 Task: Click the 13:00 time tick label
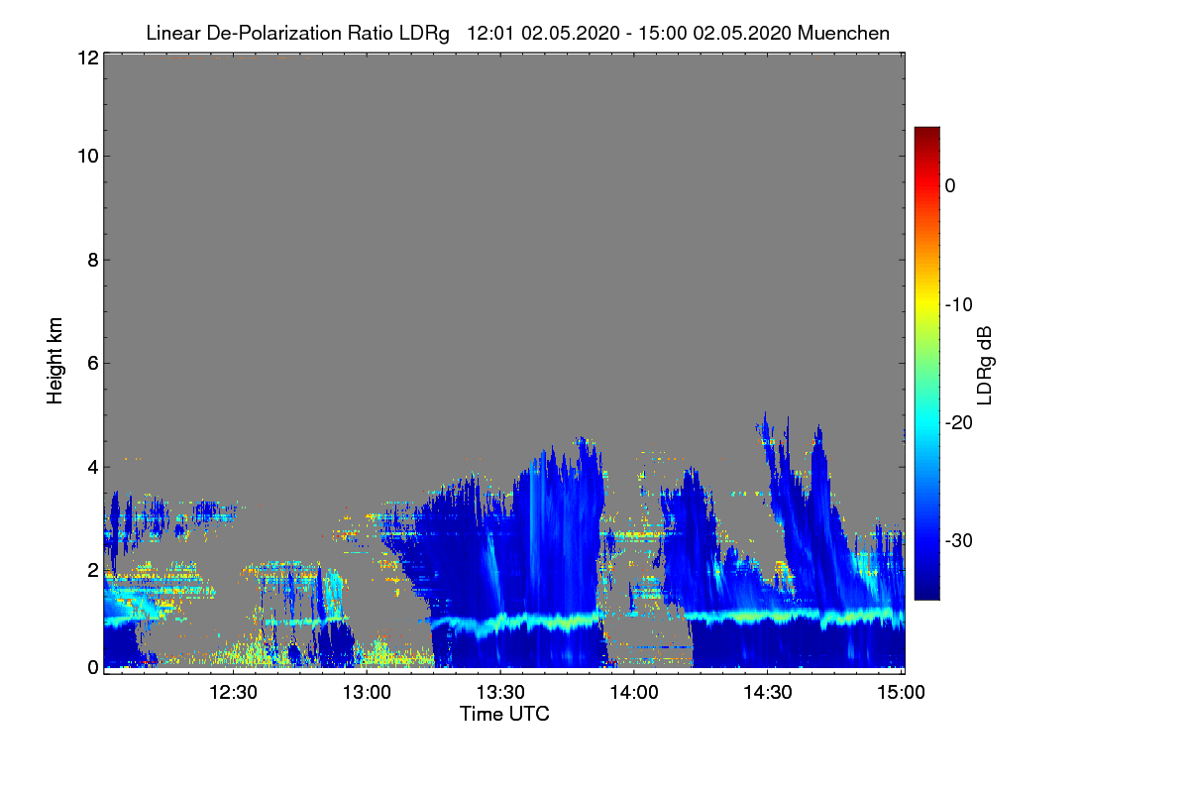point(369,693)
